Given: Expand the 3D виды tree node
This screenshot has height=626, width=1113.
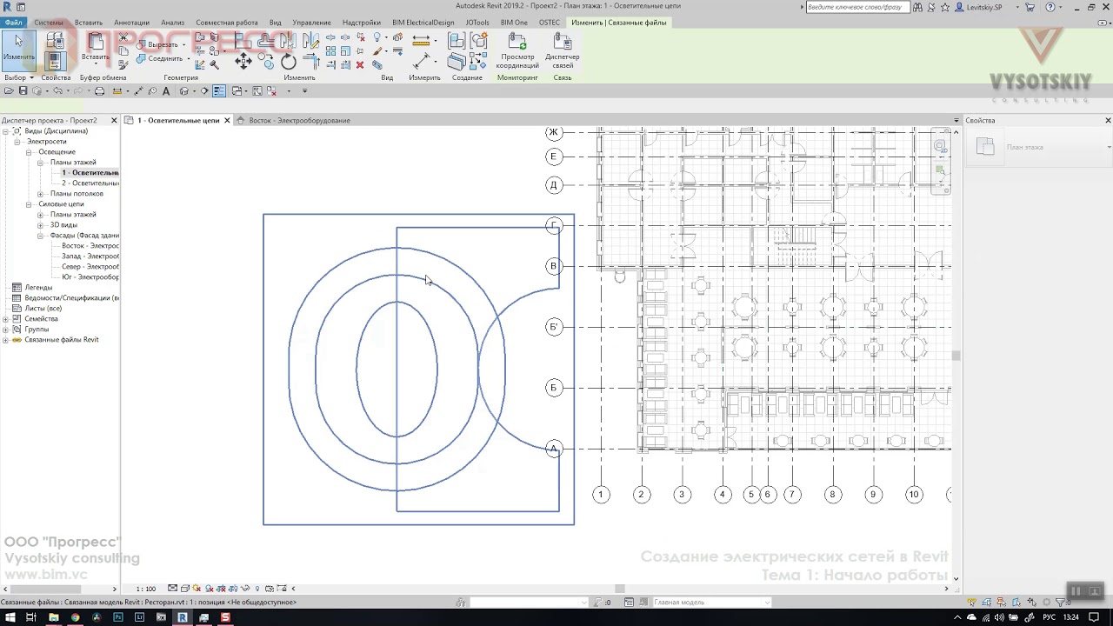Looking at the screenshot, I should click(x=40, y=225).
